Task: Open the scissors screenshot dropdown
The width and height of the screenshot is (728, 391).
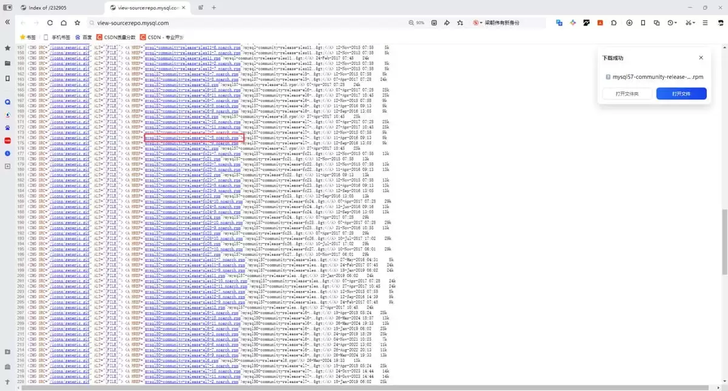Action: click(x=690, y=22)
